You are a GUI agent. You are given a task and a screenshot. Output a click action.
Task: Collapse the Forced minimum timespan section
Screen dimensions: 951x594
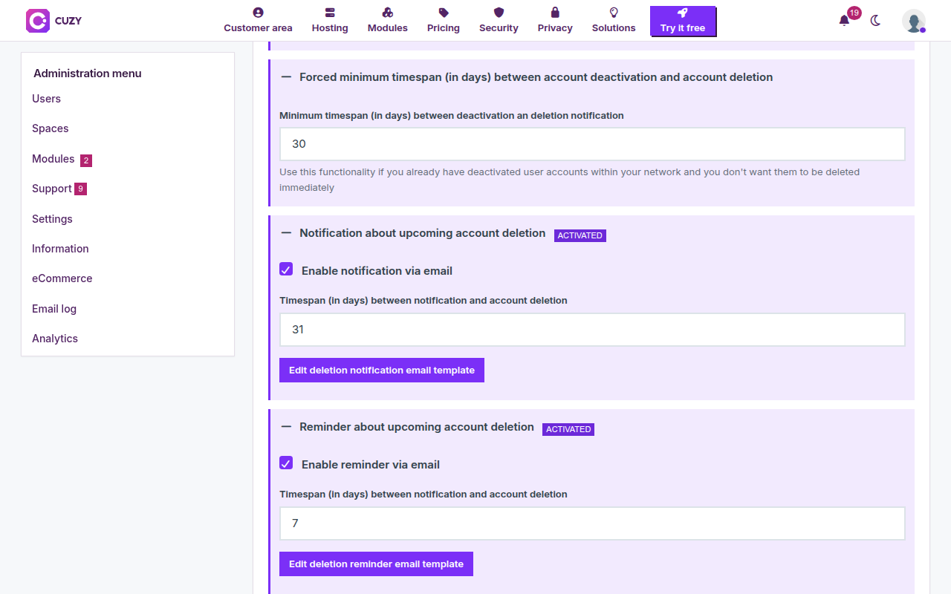tap(286, 77)
